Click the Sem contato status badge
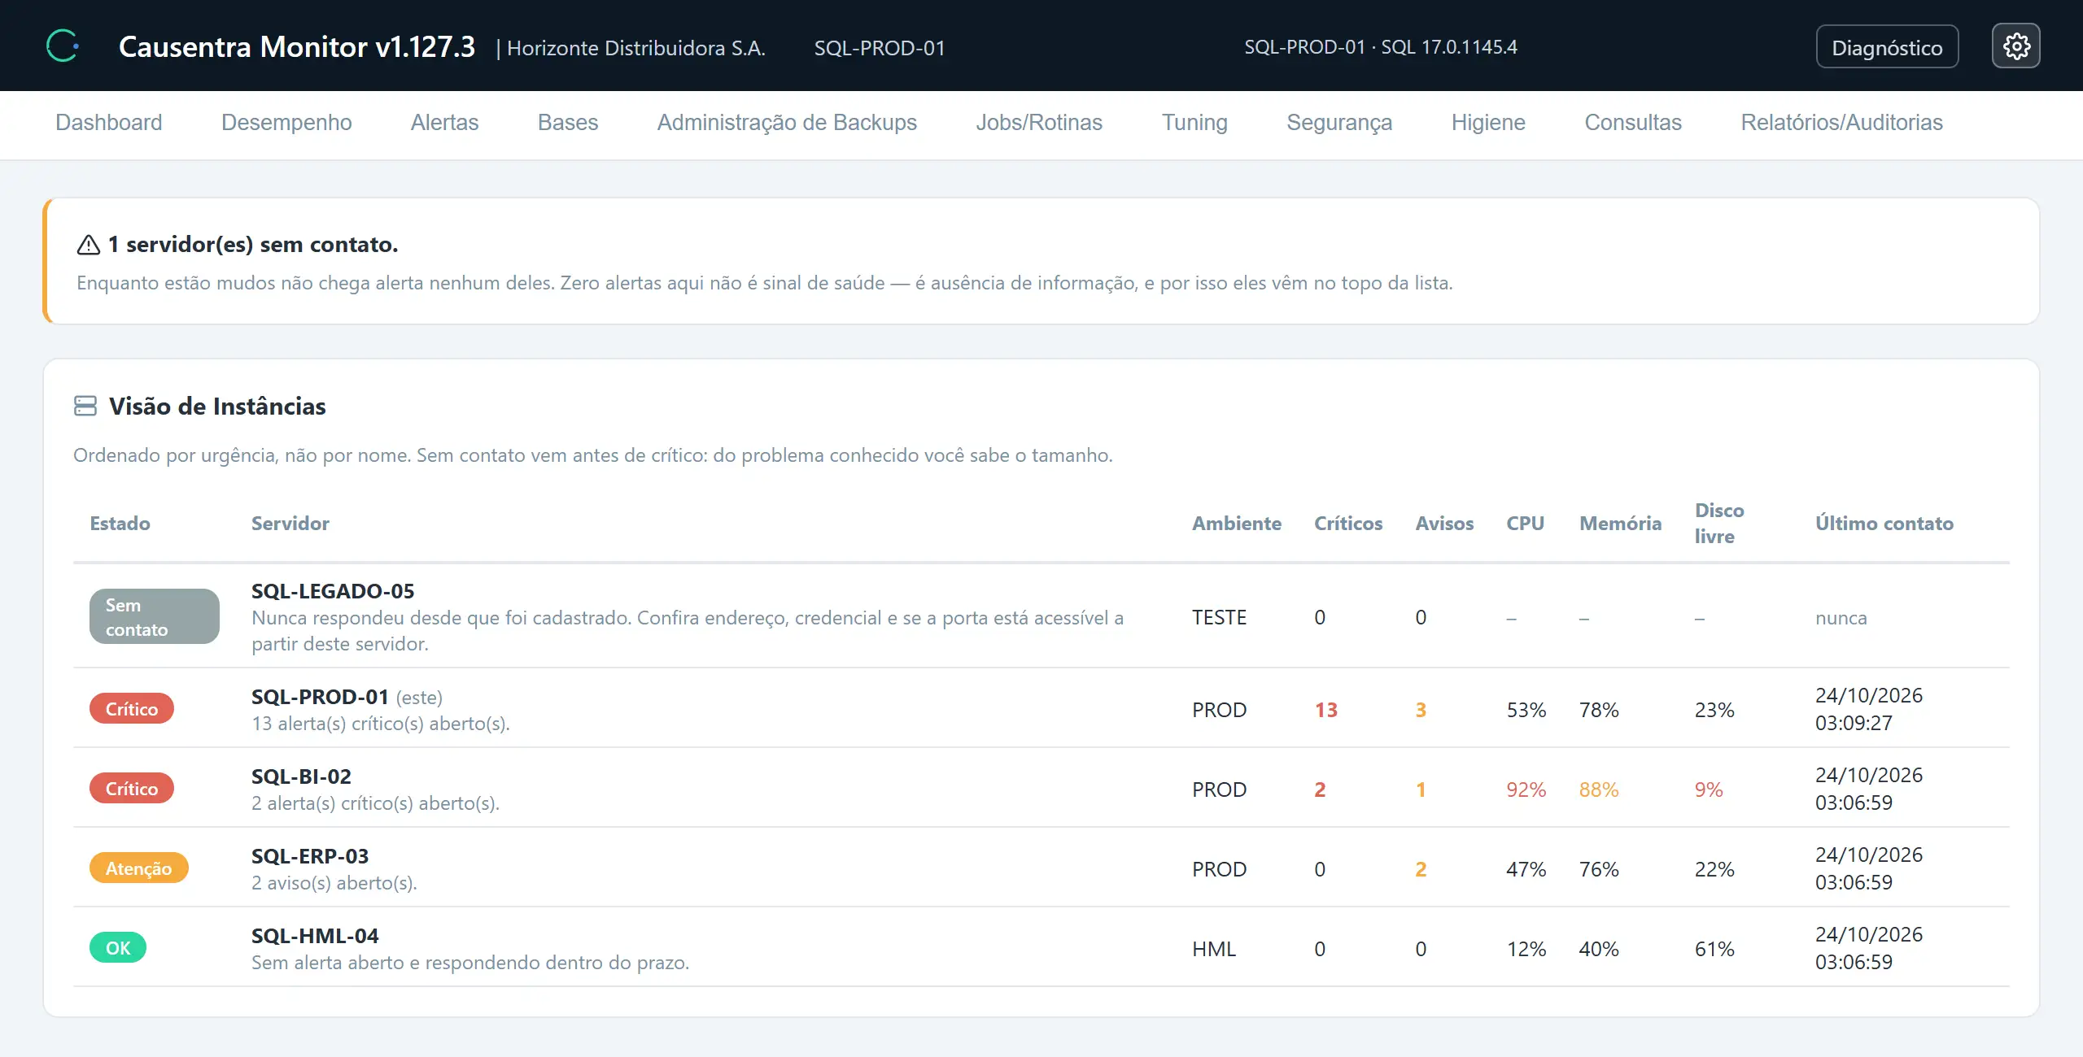This screenshot has height=1057, width=2083. point(154,617)
